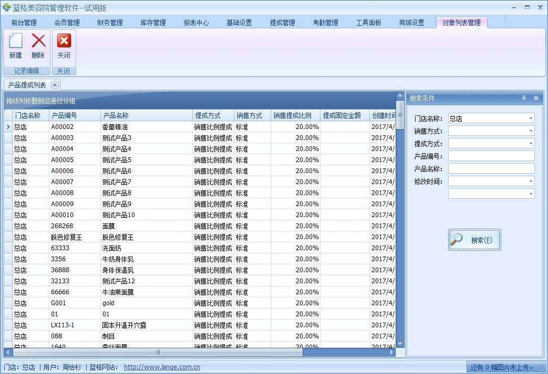Sort by the 产品编号 column header

pyautogui.click(x=75, y=115)
